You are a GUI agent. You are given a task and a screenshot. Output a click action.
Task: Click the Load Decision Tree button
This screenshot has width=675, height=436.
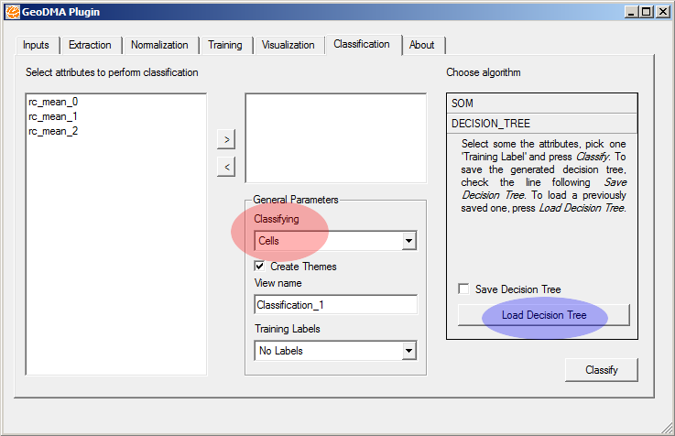click(x=543, y=315)
